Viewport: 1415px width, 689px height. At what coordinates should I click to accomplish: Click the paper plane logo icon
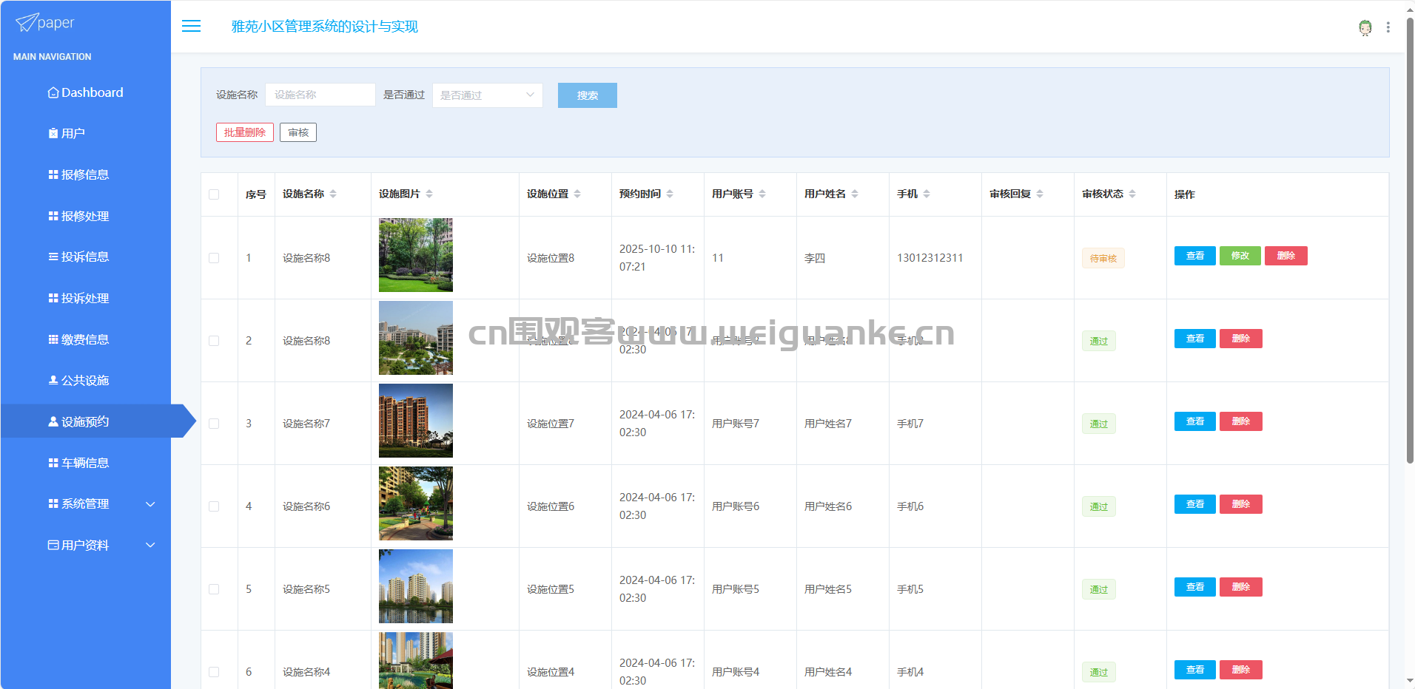[27, 23]
